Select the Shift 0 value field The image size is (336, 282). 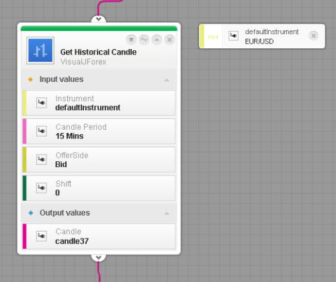click(x=99, y=188)
